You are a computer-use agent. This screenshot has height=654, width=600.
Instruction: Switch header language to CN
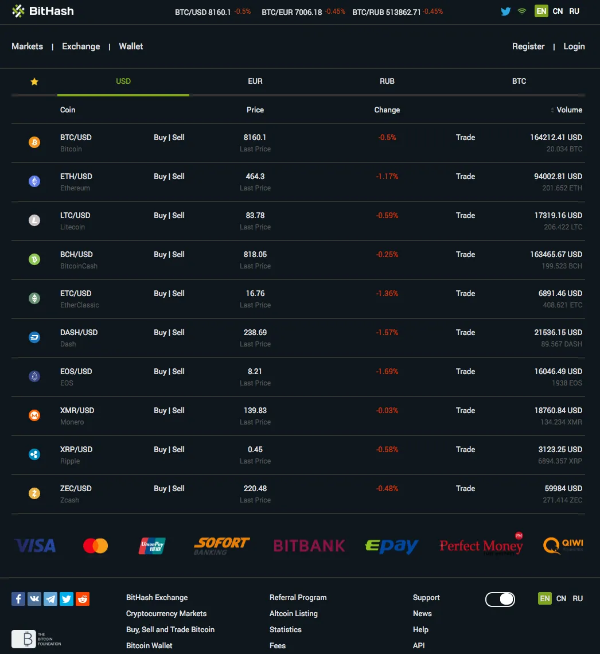coord(558,11)
